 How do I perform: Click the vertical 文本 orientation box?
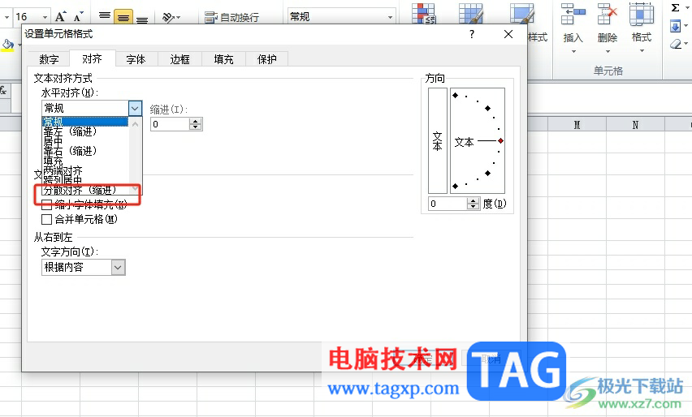437,140
